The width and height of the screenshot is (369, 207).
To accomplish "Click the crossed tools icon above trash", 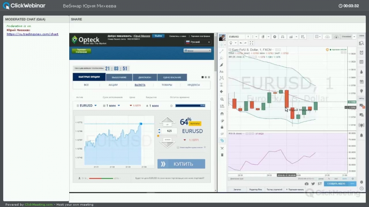I will [x=222, y=148].
